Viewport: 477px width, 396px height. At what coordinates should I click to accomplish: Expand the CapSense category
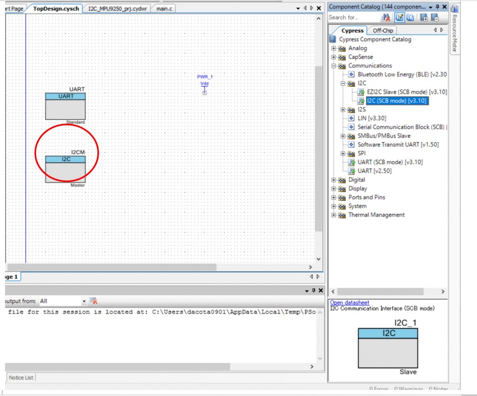tap(334, 57)
